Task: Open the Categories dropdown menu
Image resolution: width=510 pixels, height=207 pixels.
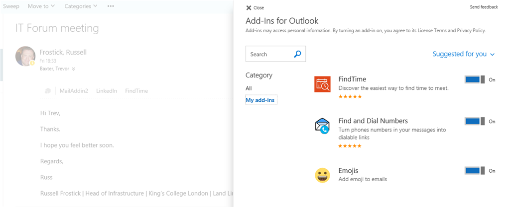Action: click(81, 6)
